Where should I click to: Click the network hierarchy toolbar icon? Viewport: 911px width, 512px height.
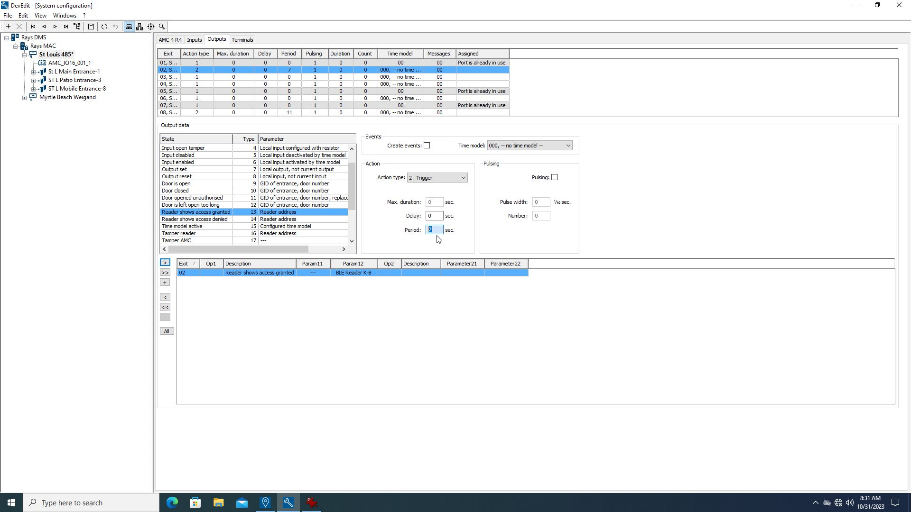(x=139, y=27)
